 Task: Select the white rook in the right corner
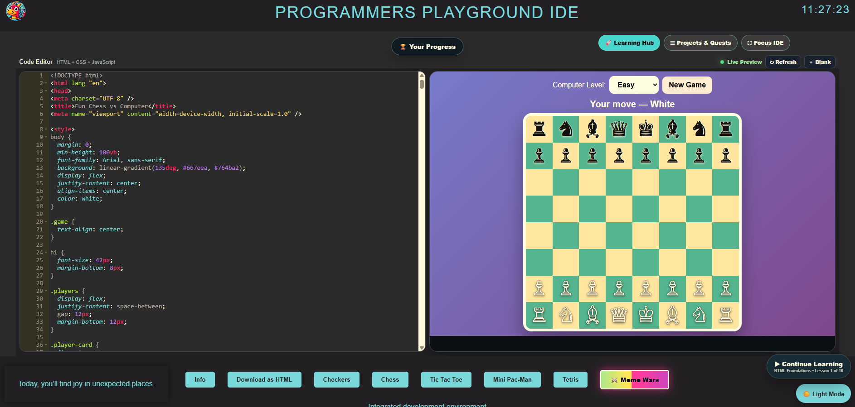[726, 315]
